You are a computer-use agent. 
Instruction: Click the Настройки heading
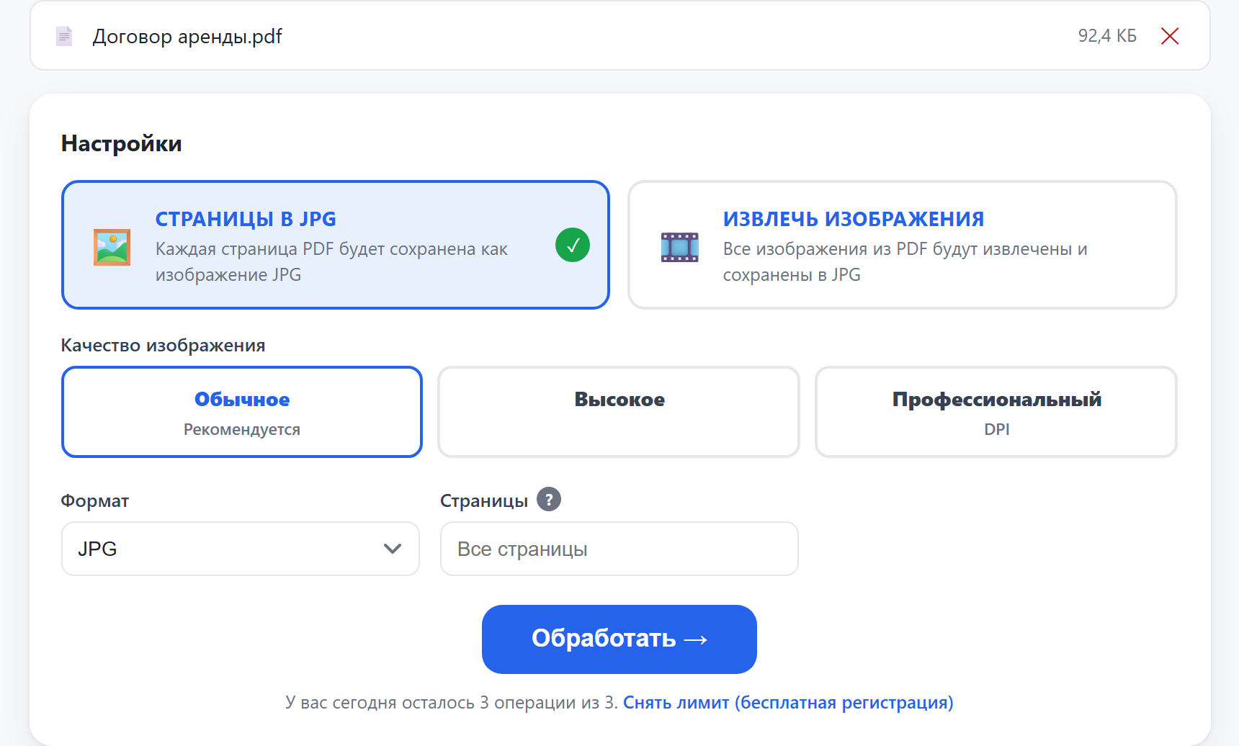coord(121,143)
